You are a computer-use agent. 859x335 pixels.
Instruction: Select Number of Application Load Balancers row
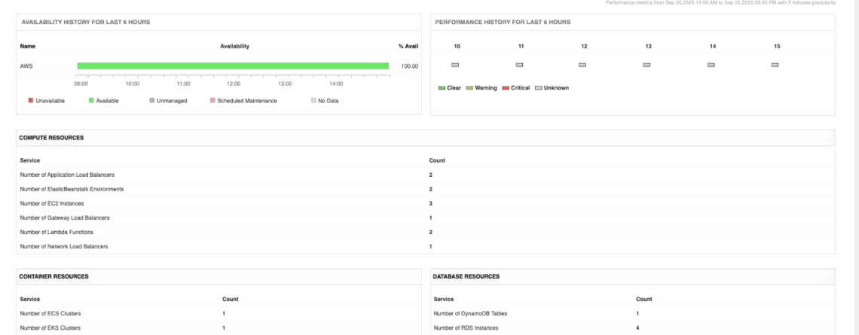click(x=426, y=175)
